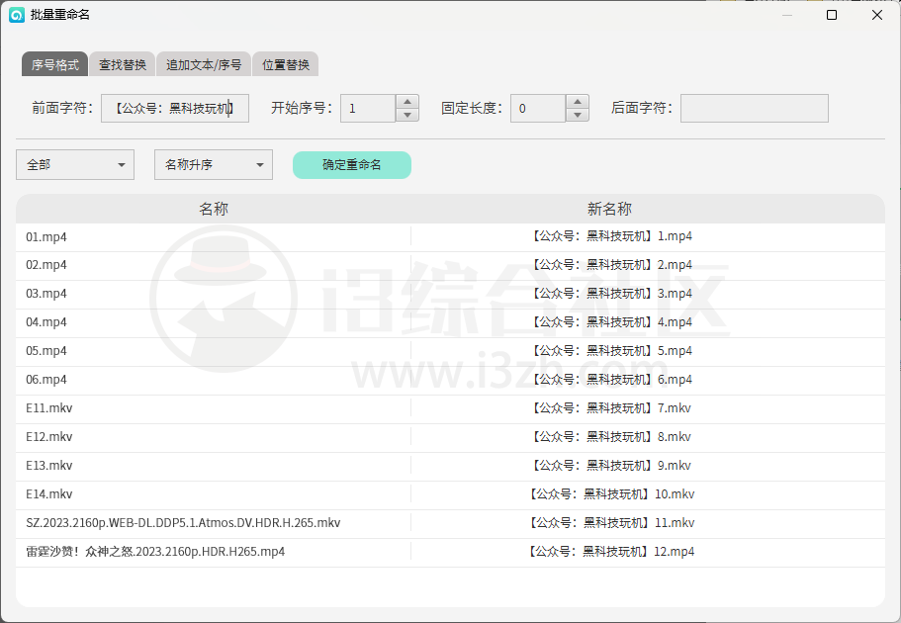Select the E11.mkv file name
This screenshot has width=901, height=623.
pos(49,408)
